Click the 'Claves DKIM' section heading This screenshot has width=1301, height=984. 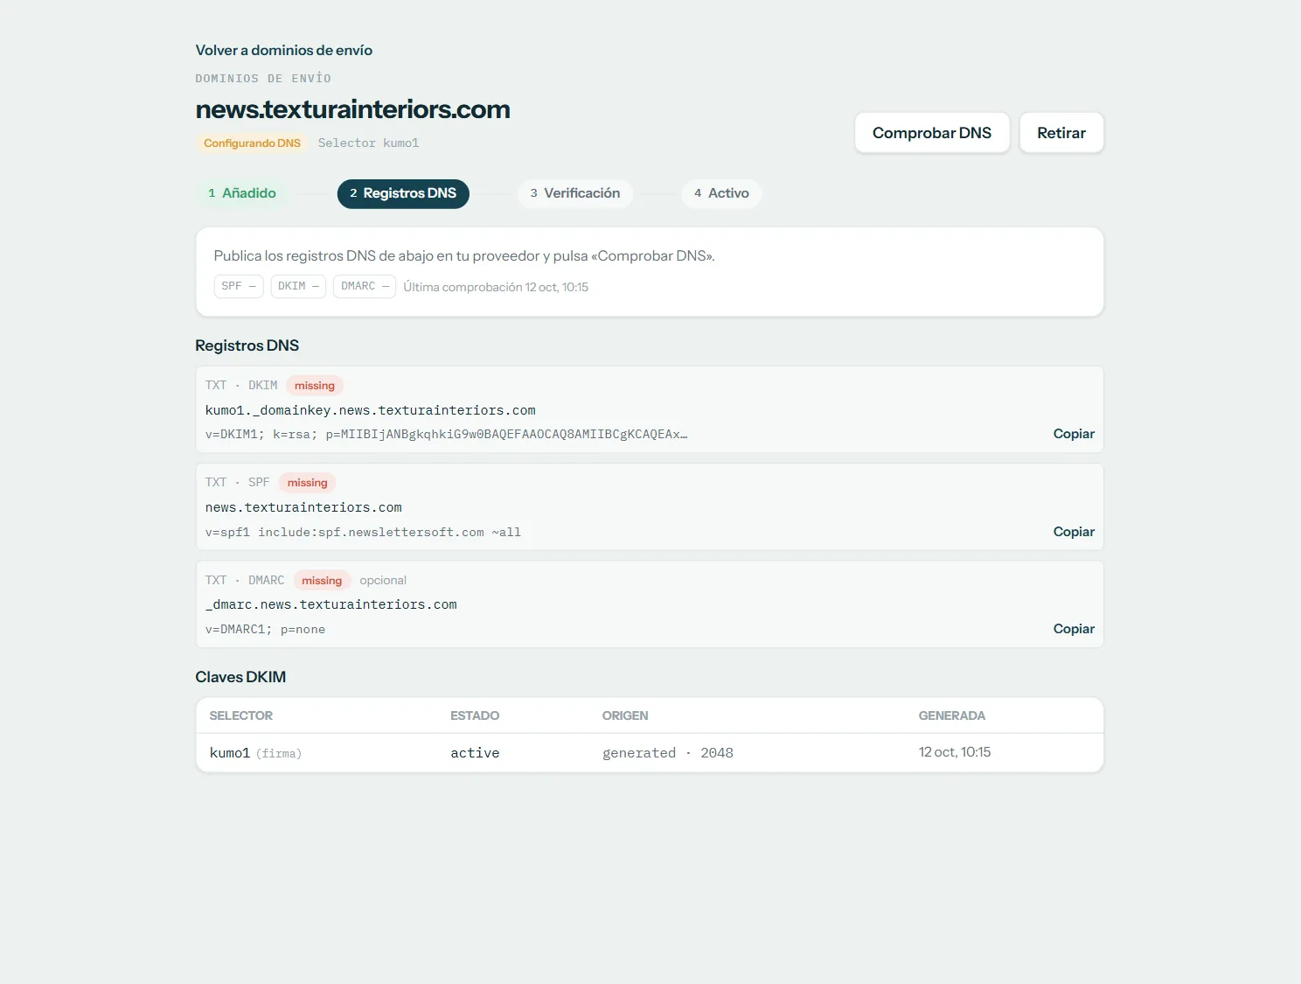pos(240,677)
